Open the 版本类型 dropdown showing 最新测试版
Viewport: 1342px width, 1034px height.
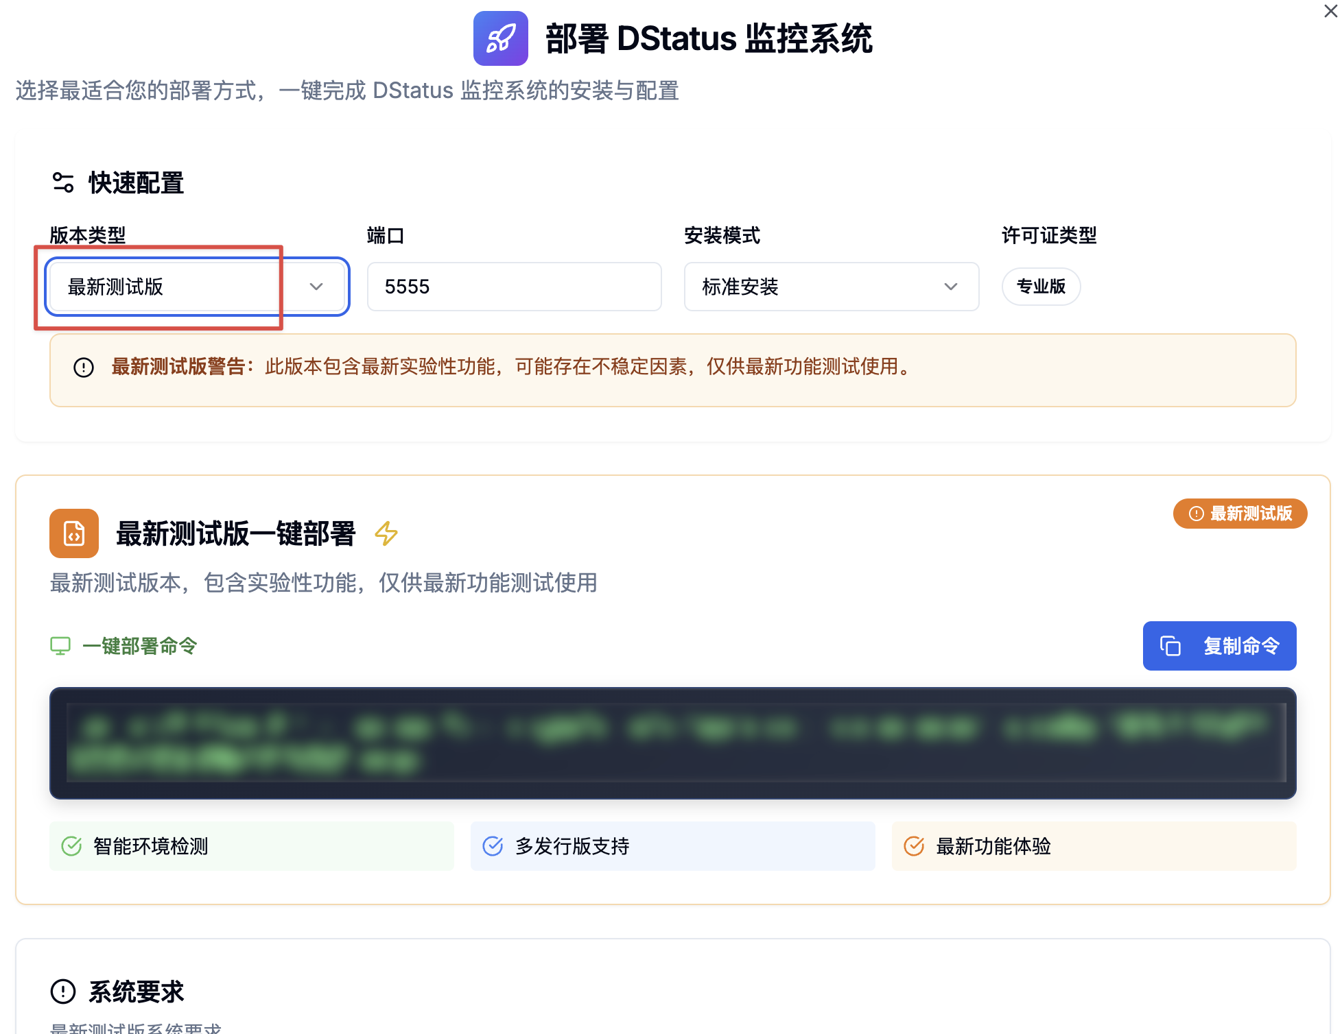[x=196, y=287]
